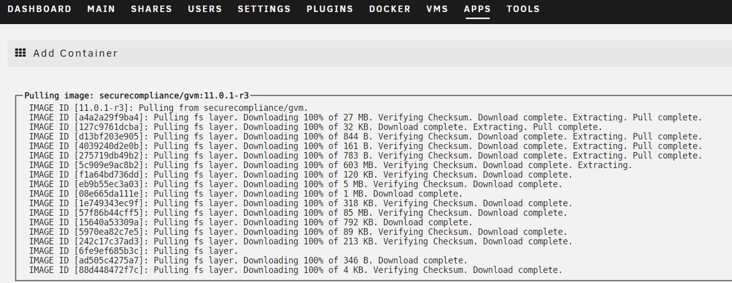
Task: Navigate to the Plugins page
Action: click(x=330, y=9)
